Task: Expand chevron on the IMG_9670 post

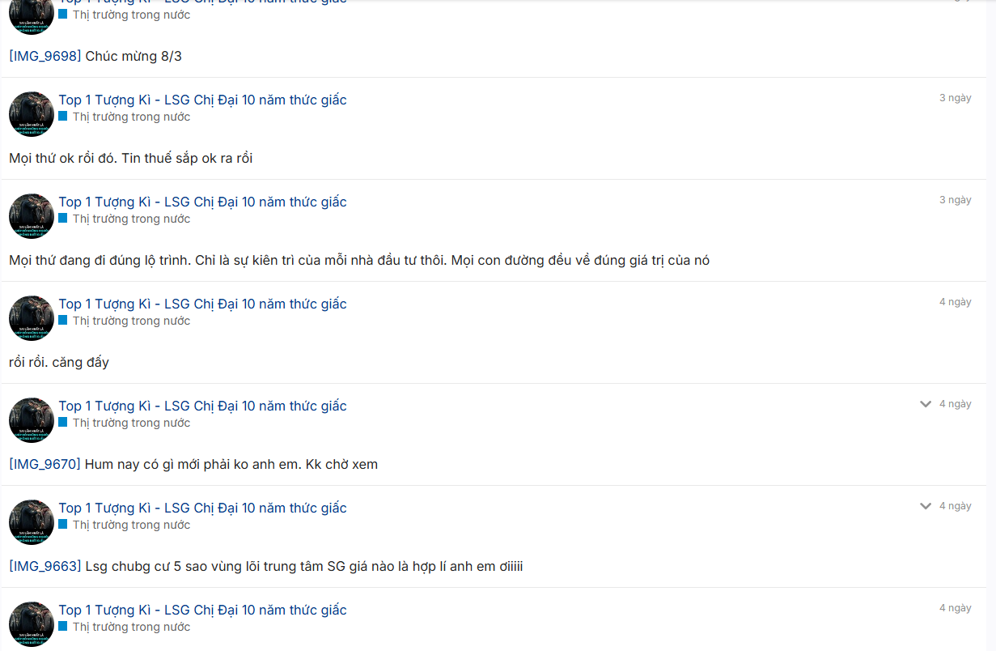Action: [x=926, y=404]
